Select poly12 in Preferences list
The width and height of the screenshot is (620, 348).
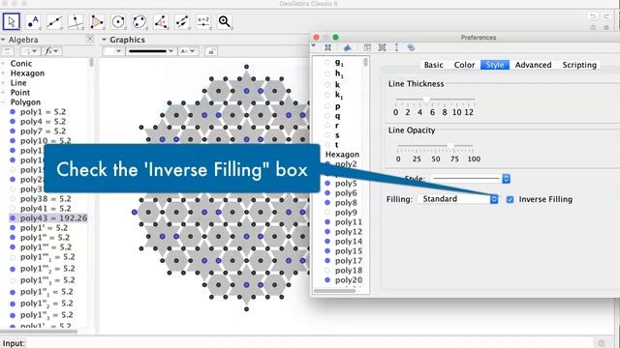(349, 232)
